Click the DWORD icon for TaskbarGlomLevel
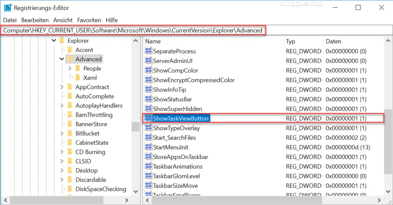The height and width of the screenshot is (205, 393). tap(148, 176)
